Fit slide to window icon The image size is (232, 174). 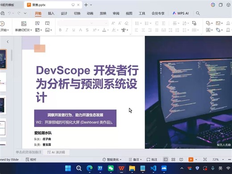[205, 160]
